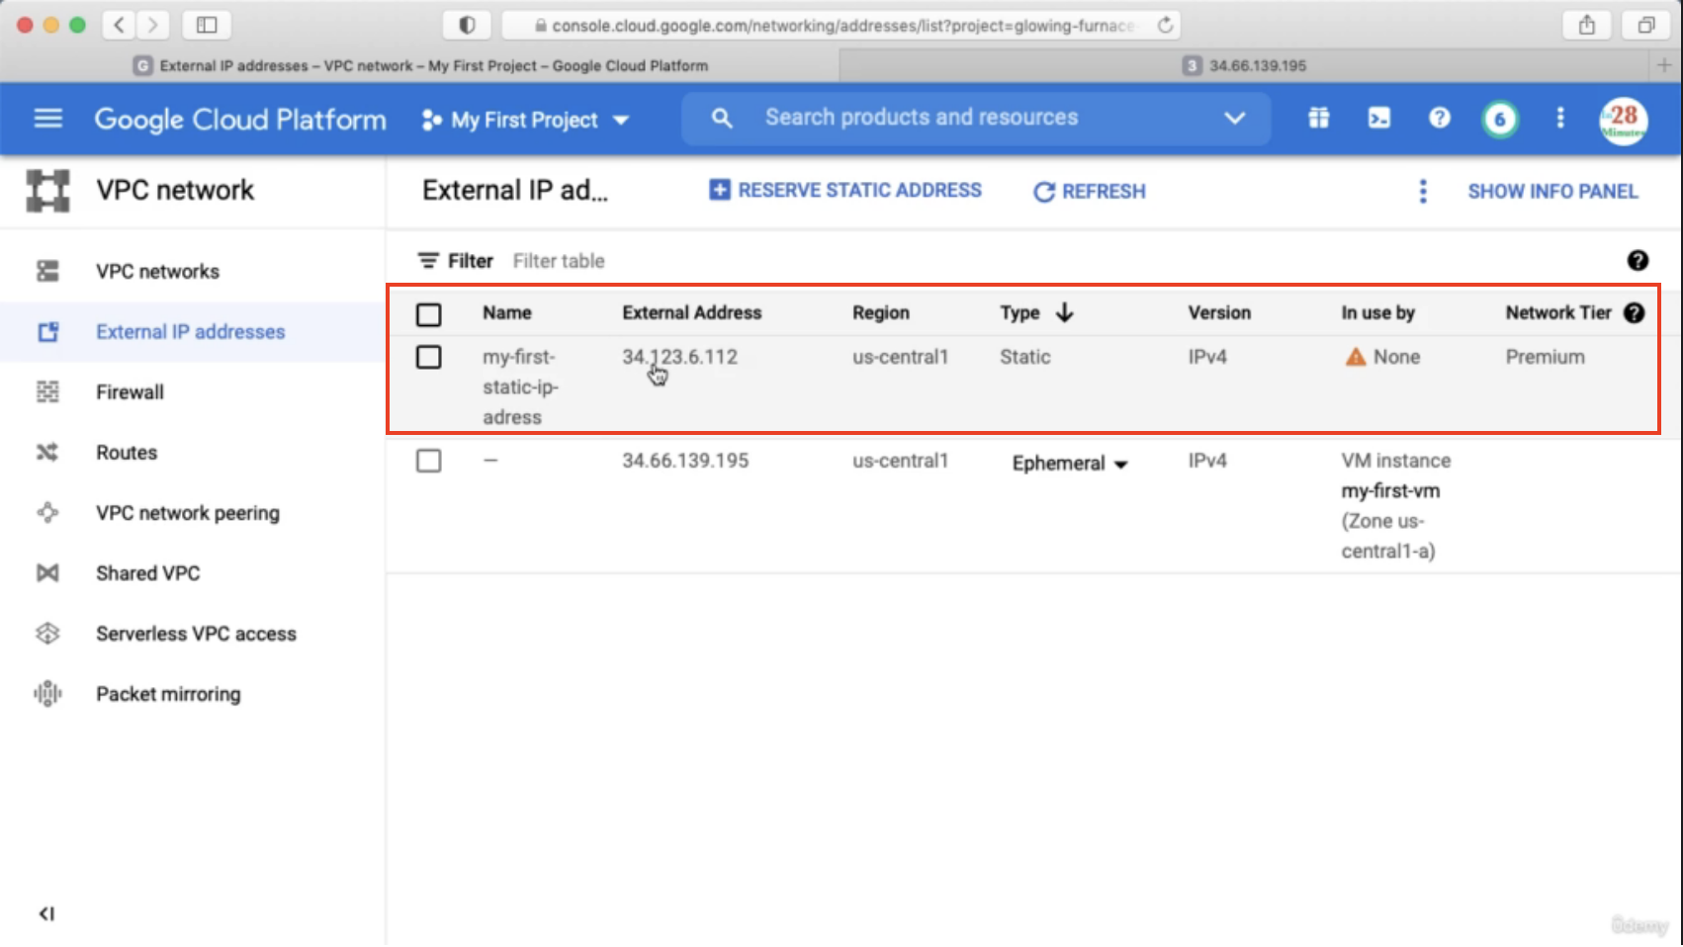Toggle the Safari sidebar button

coord(207,25)
